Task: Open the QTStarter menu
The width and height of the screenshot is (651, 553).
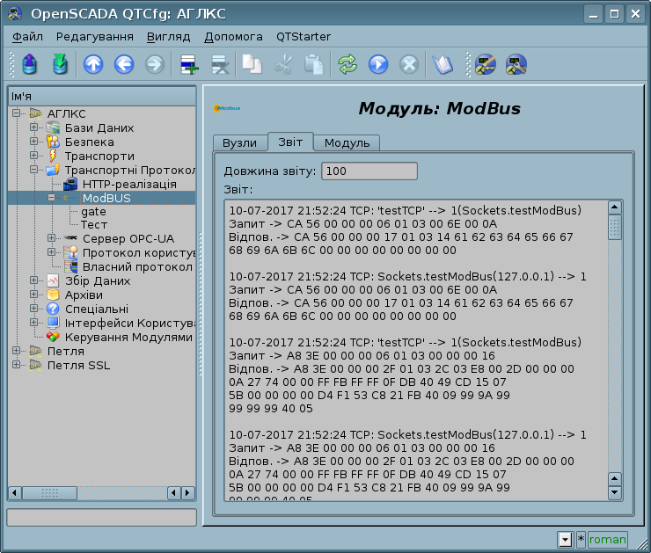Action: pos(304,37)
